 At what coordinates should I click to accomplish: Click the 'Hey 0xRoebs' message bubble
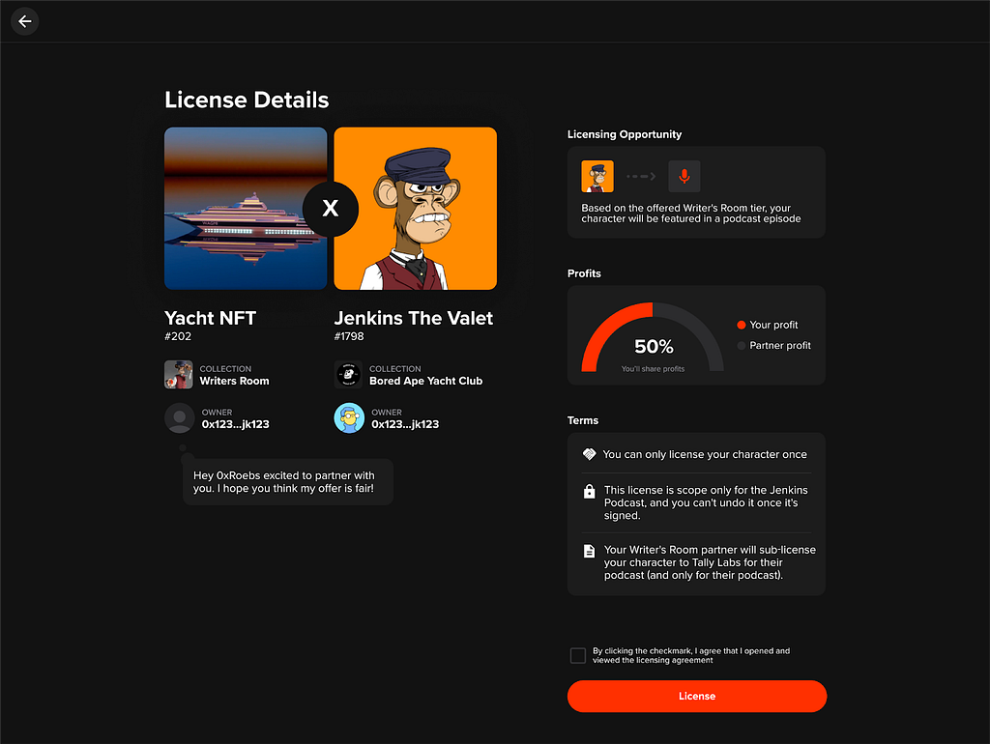coord(288,482)
